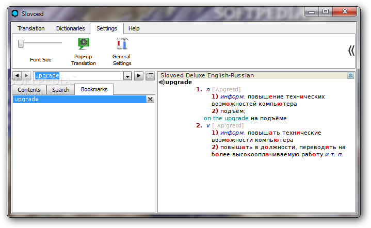Close the Slovoed window
The image size is (371, 228).
345,11
